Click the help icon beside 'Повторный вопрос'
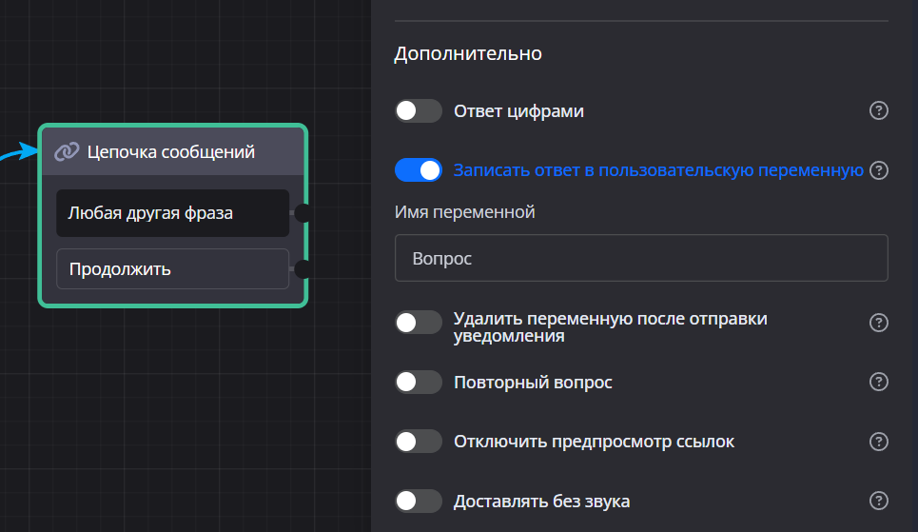This screenshot has width=918, height=532. [879, 382]
